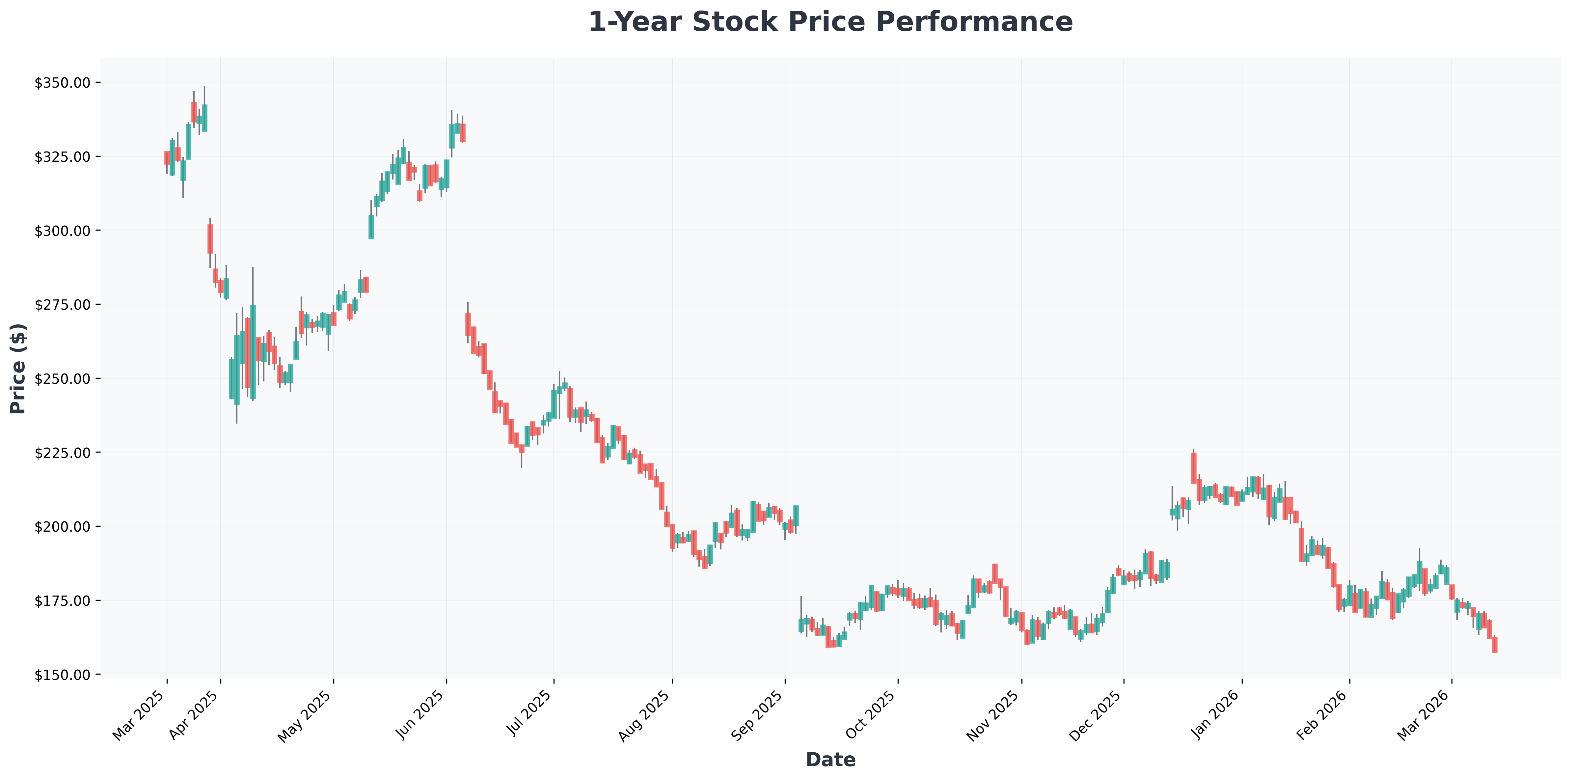Click the $175.00 y-axis tick label
The image size is (1571, 780).
pyautogui.click(x=61, y=601)
